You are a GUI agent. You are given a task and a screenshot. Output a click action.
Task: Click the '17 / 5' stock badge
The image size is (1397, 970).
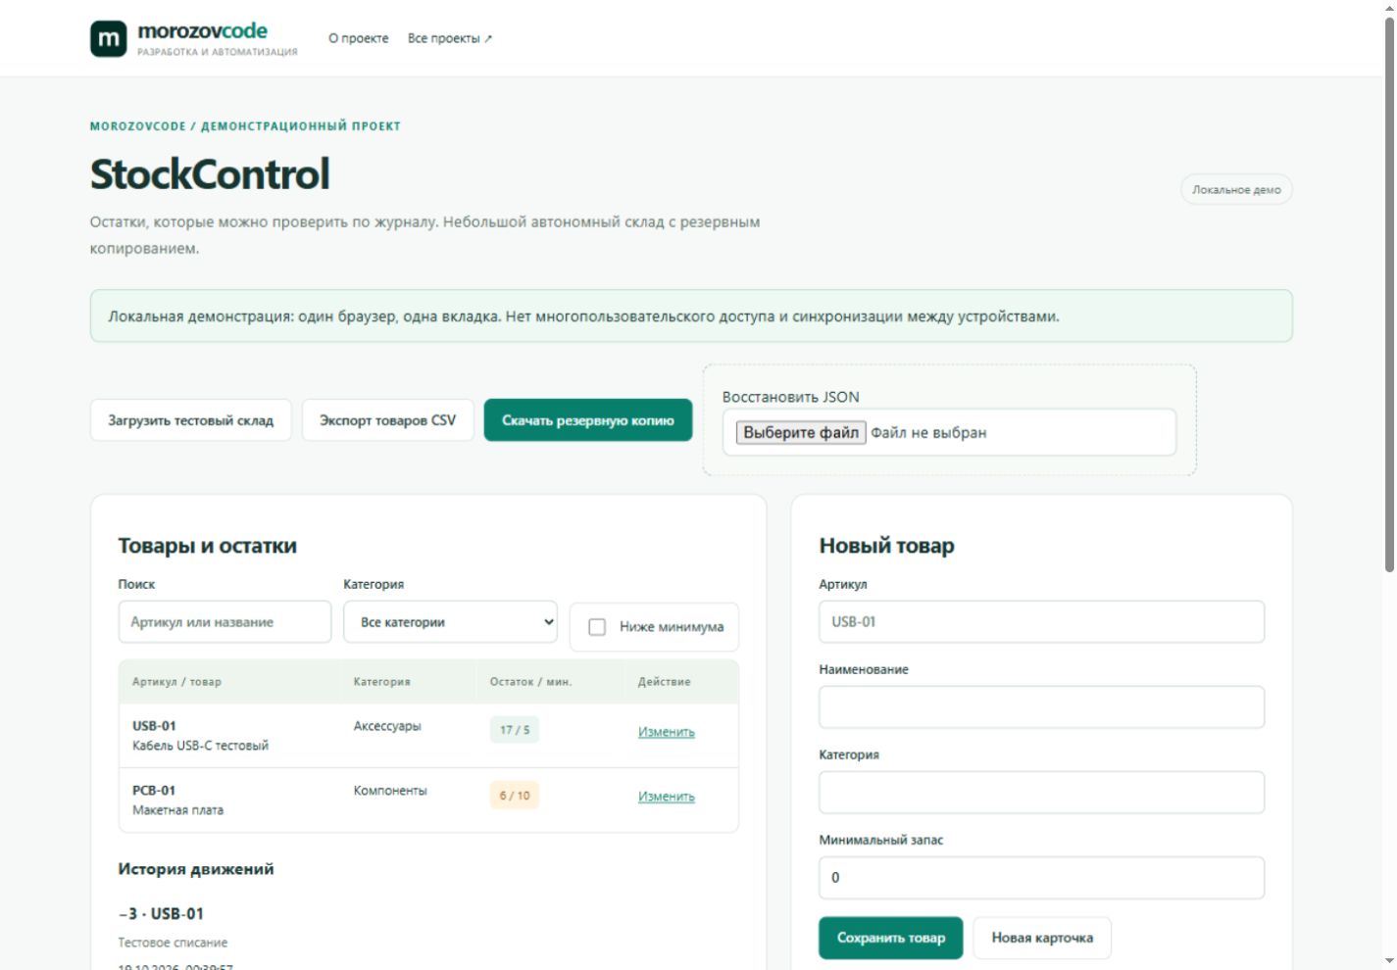pos(515,730)
